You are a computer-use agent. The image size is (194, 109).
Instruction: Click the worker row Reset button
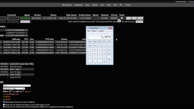pyautogui.click(x=134, y=18)
